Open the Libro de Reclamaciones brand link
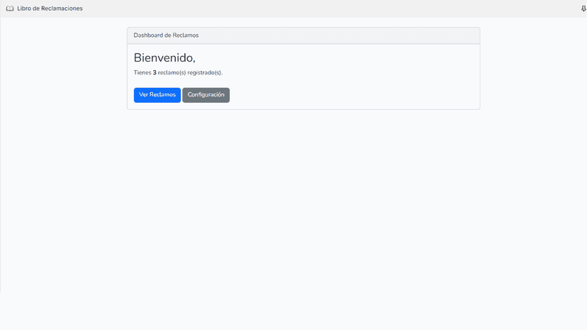587x330 pixels. point(50,8)
